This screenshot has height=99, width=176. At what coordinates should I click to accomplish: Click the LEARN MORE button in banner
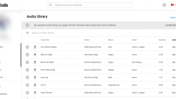click(x=170, y=25)
